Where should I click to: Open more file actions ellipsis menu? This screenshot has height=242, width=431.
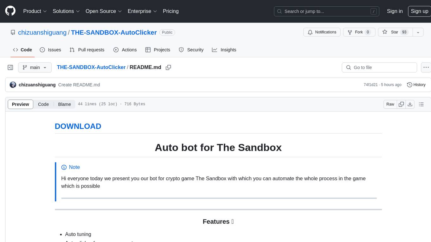[x=426, y=67]
